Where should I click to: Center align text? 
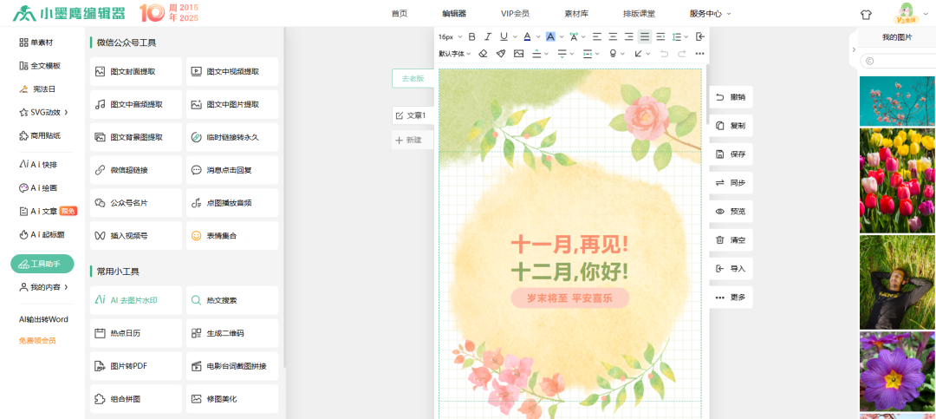click(613, 37)
